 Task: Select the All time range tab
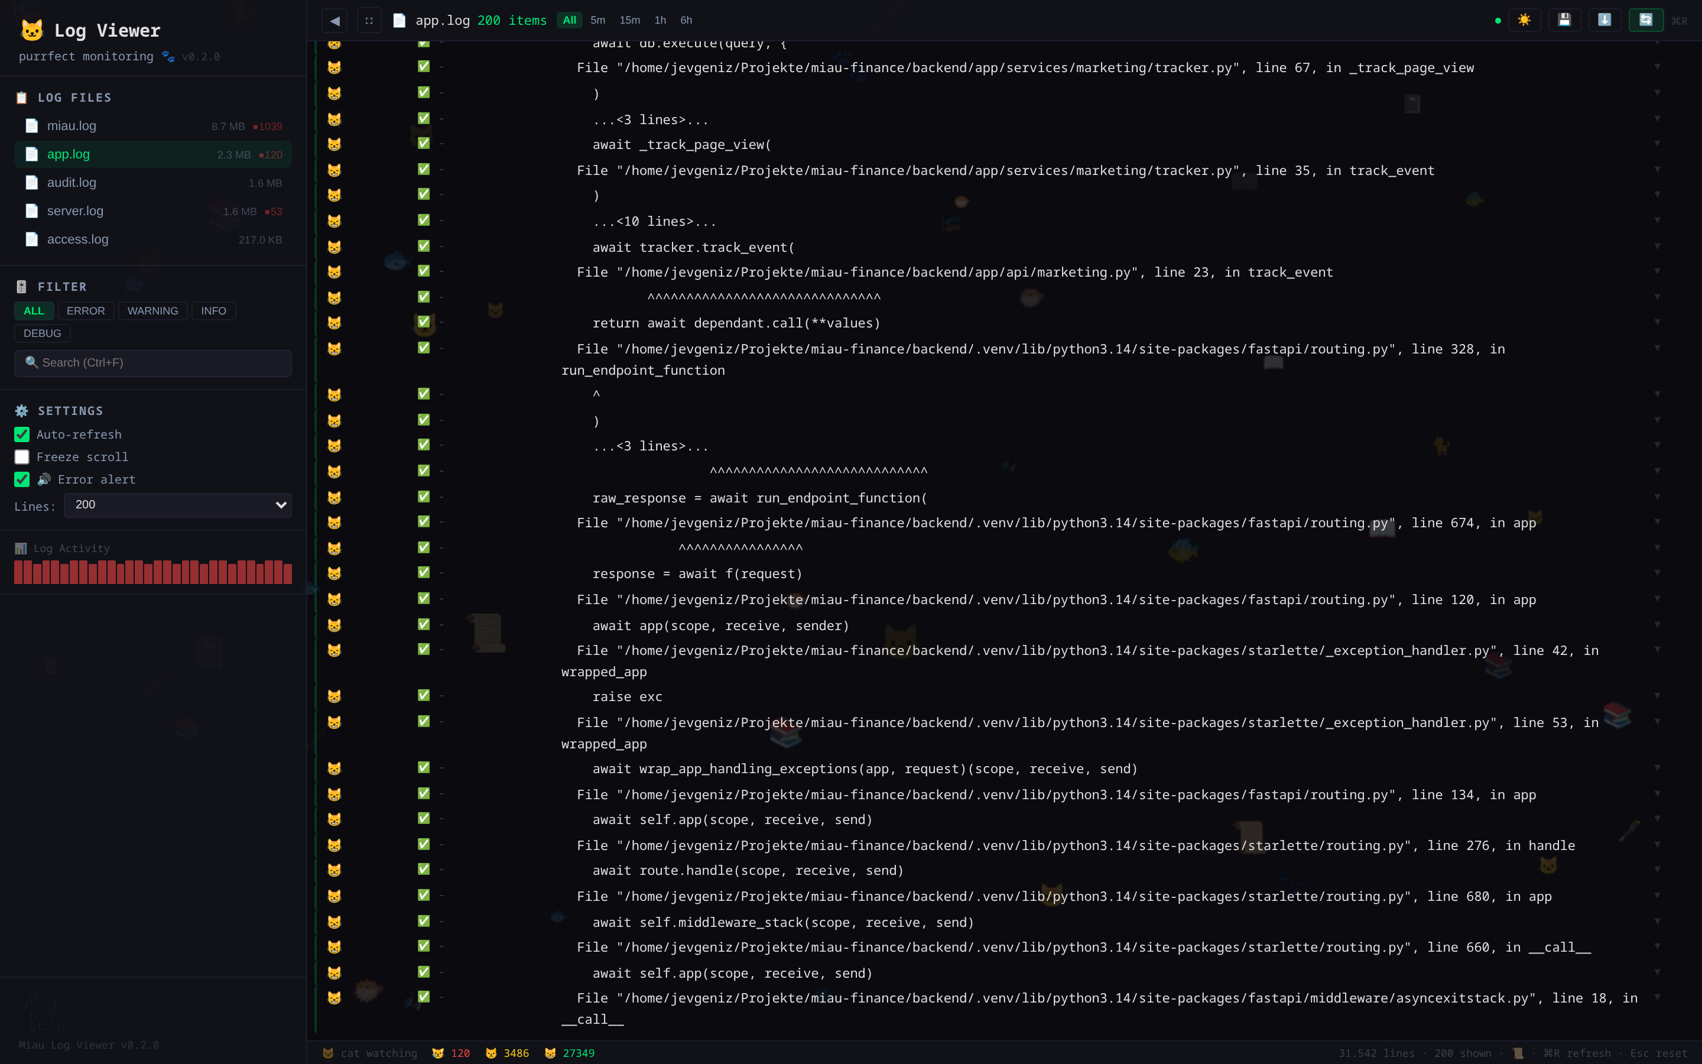(569, 21)
